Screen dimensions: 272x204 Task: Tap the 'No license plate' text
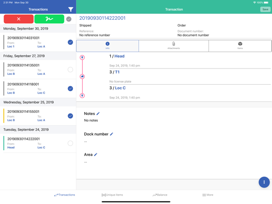click(120, 81)
